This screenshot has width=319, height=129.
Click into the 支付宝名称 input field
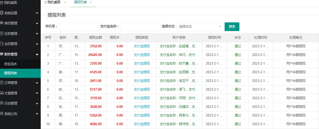click(x=141, y=26)
